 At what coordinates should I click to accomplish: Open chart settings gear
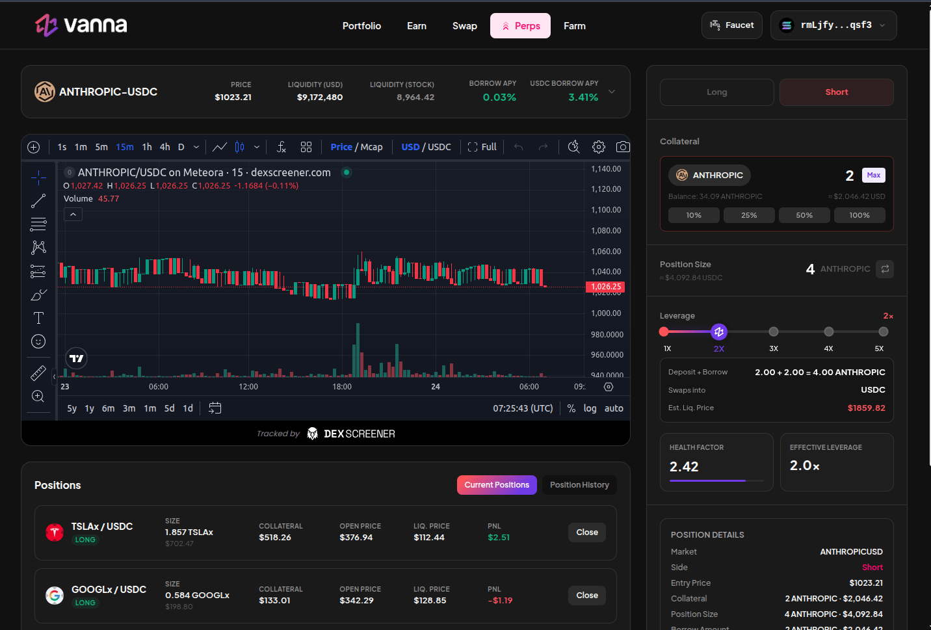(599, 147)
